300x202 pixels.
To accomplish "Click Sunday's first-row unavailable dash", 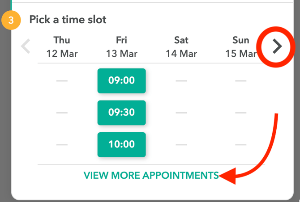I will [x=240, y=81].
